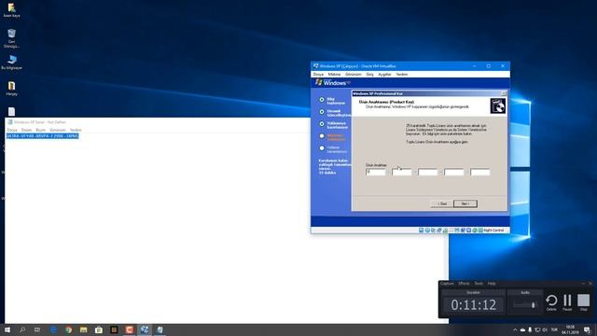Click the VirtualBox title bar icon
This screenshot has height=336, width=597.
coord(315,66)
